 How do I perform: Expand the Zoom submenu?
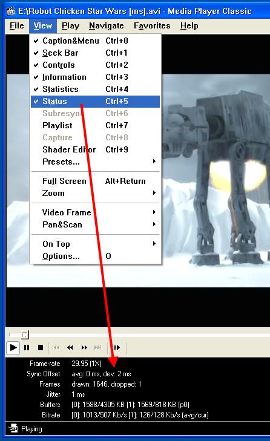pos(95,193)
